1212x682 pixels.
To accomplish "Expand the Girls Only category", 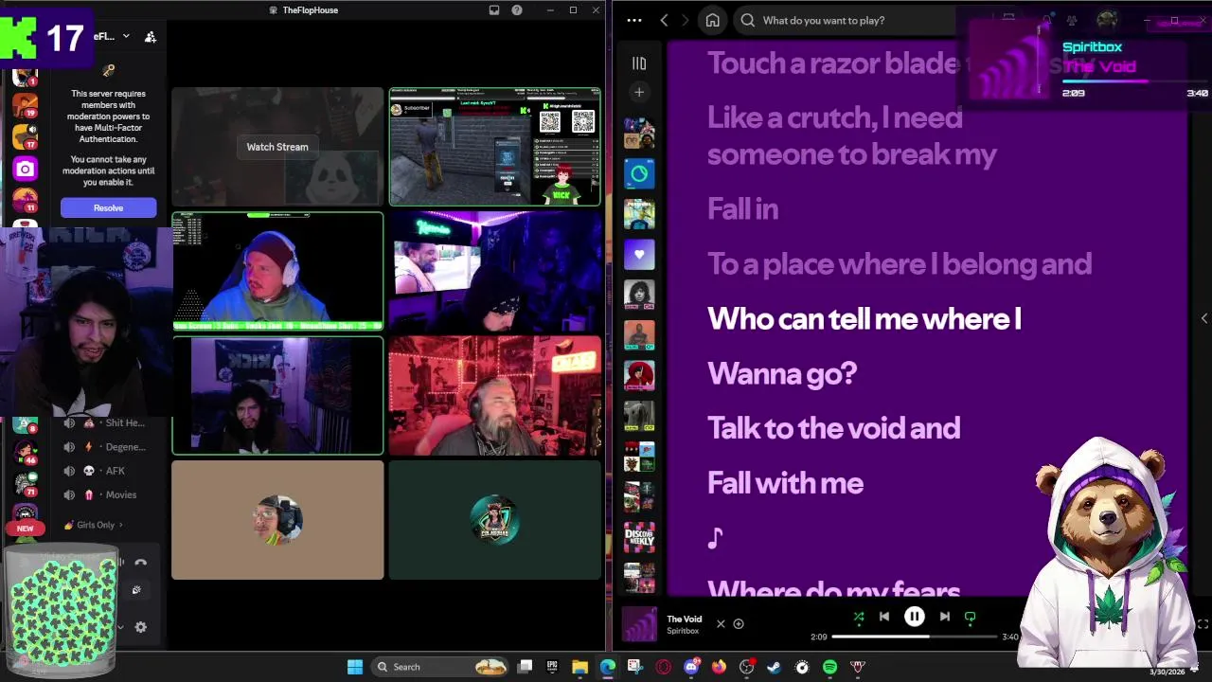I will (94, 525).
